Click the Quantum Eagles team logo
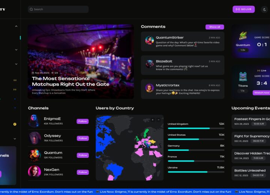 243,36
